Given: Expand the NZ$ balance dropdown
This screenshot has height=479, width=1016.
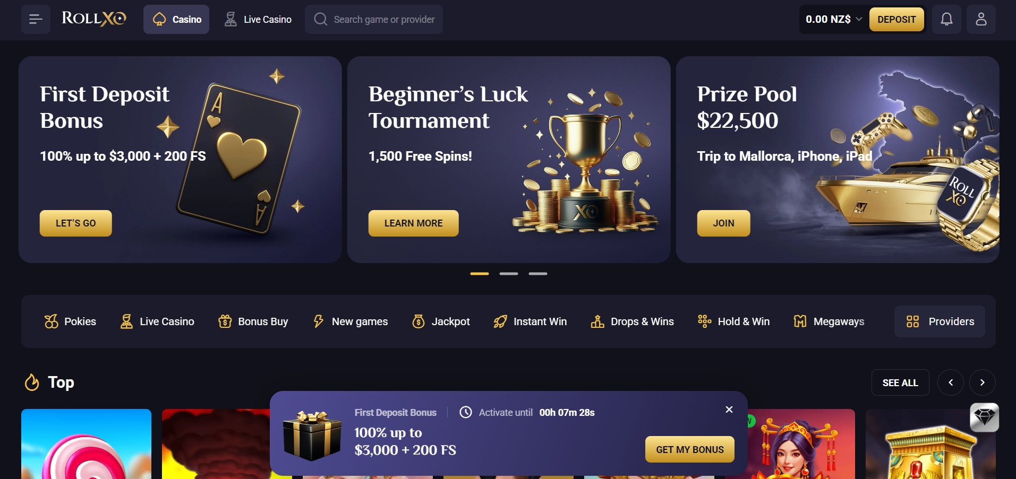Looking at the screenshot, I should [x=834, y=20].
